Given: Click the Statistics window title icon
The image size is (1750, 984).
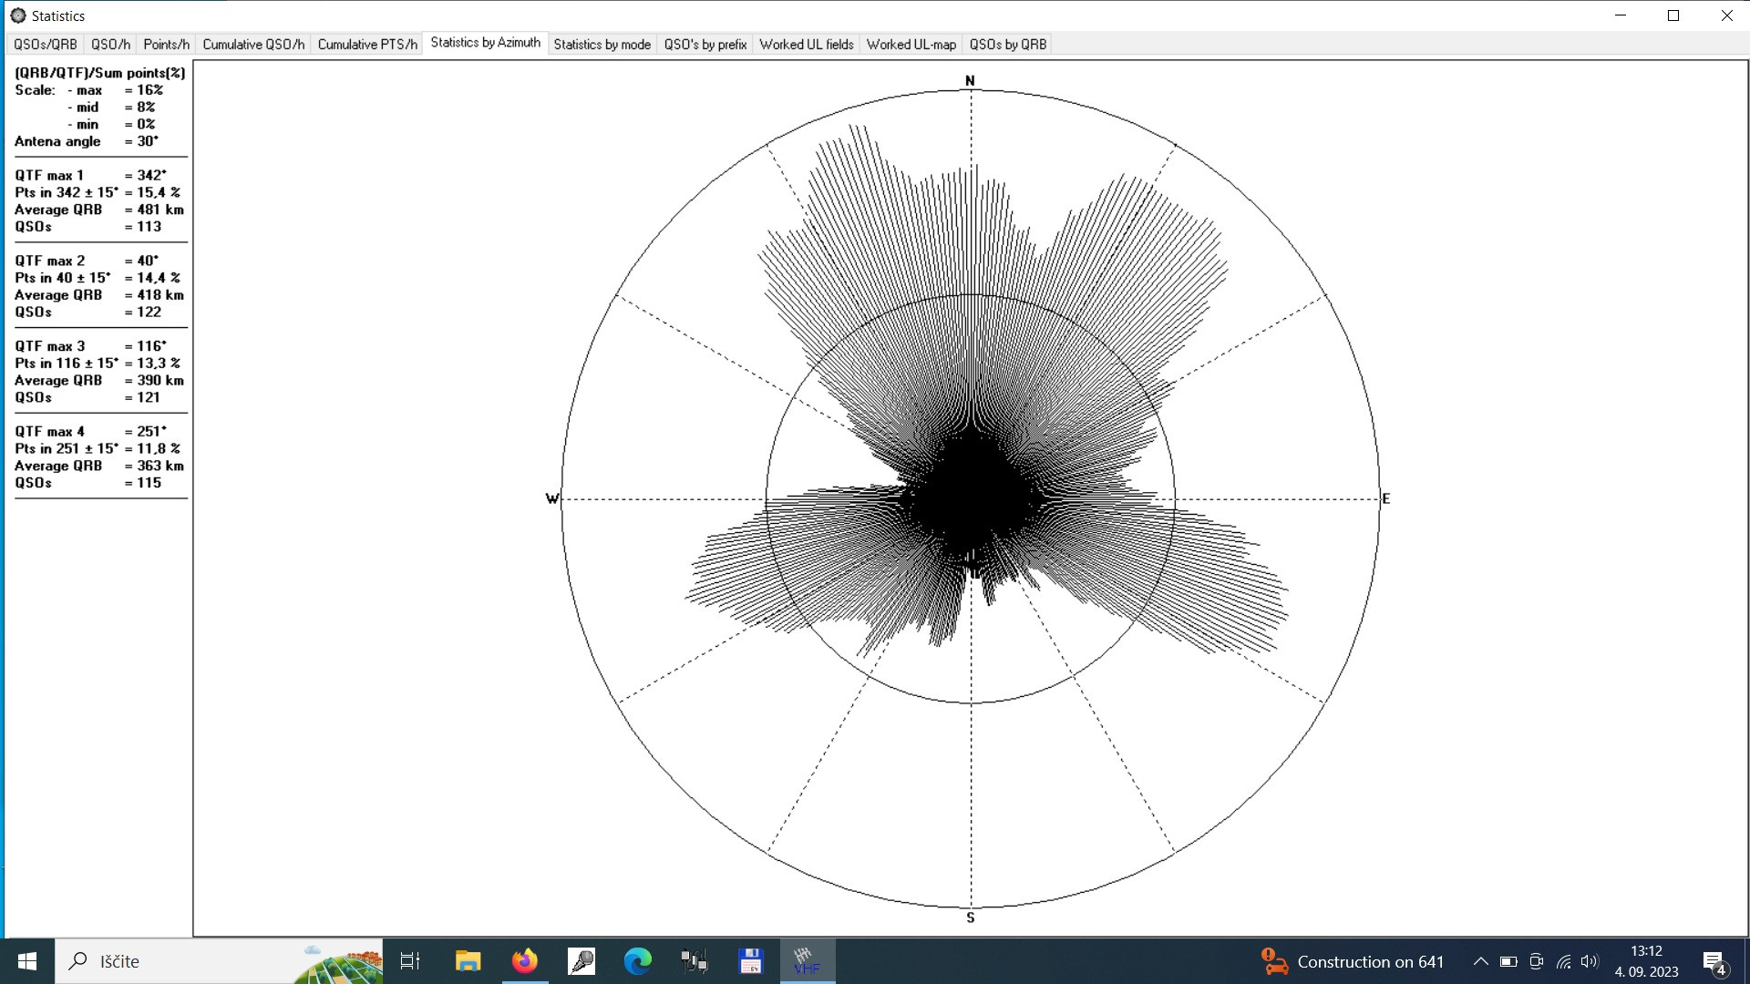Looking at the screenshot, I should (x=17, y=15).
